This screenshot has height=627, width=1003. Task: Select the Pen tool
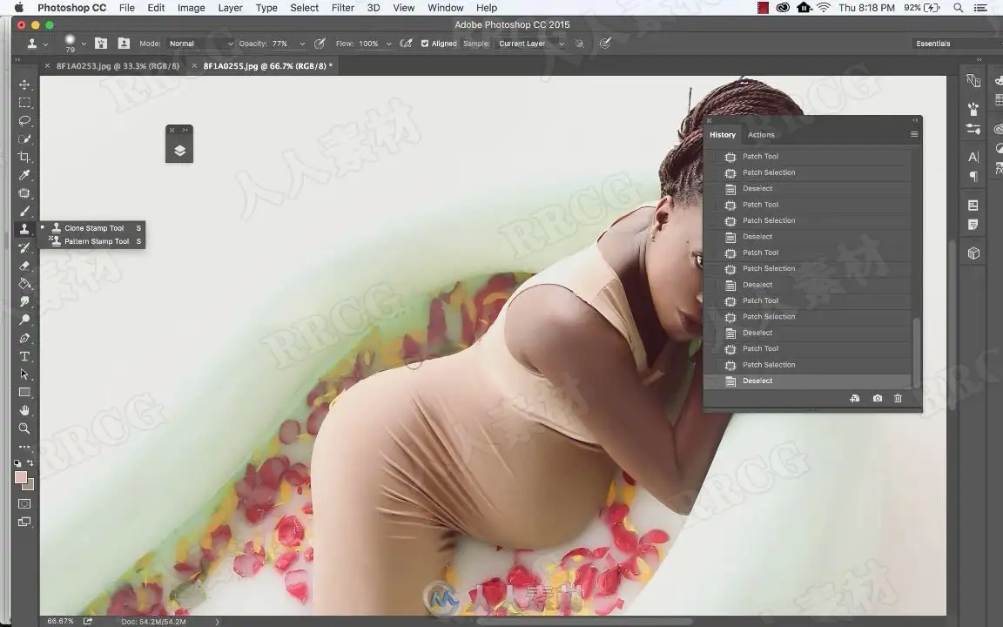[x=24, y=338]
